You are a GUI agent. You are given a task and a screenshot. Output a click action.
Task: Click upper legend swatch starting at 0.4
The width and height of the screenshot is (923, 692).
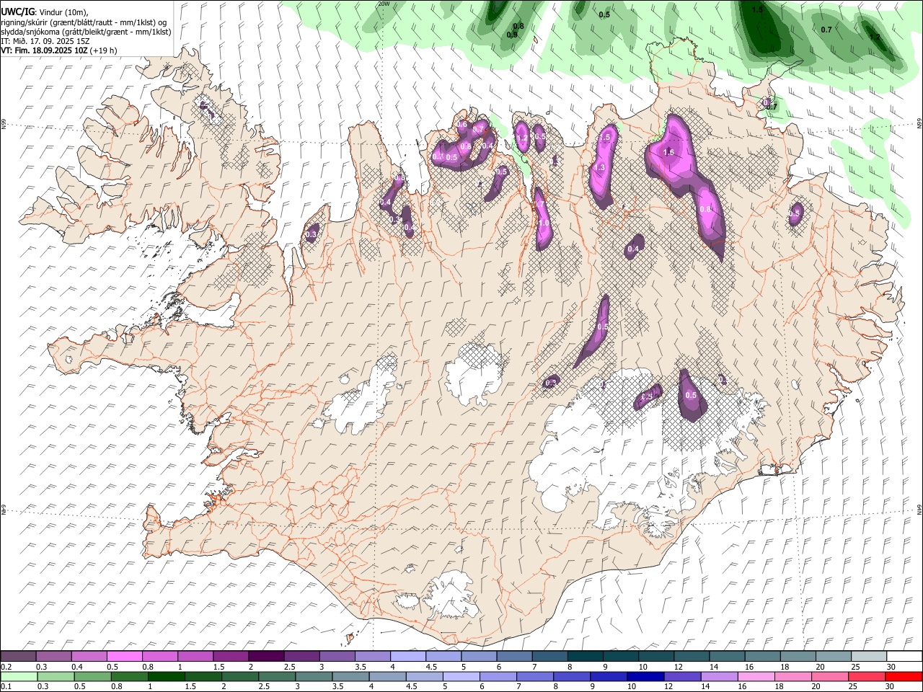[90, 656]
